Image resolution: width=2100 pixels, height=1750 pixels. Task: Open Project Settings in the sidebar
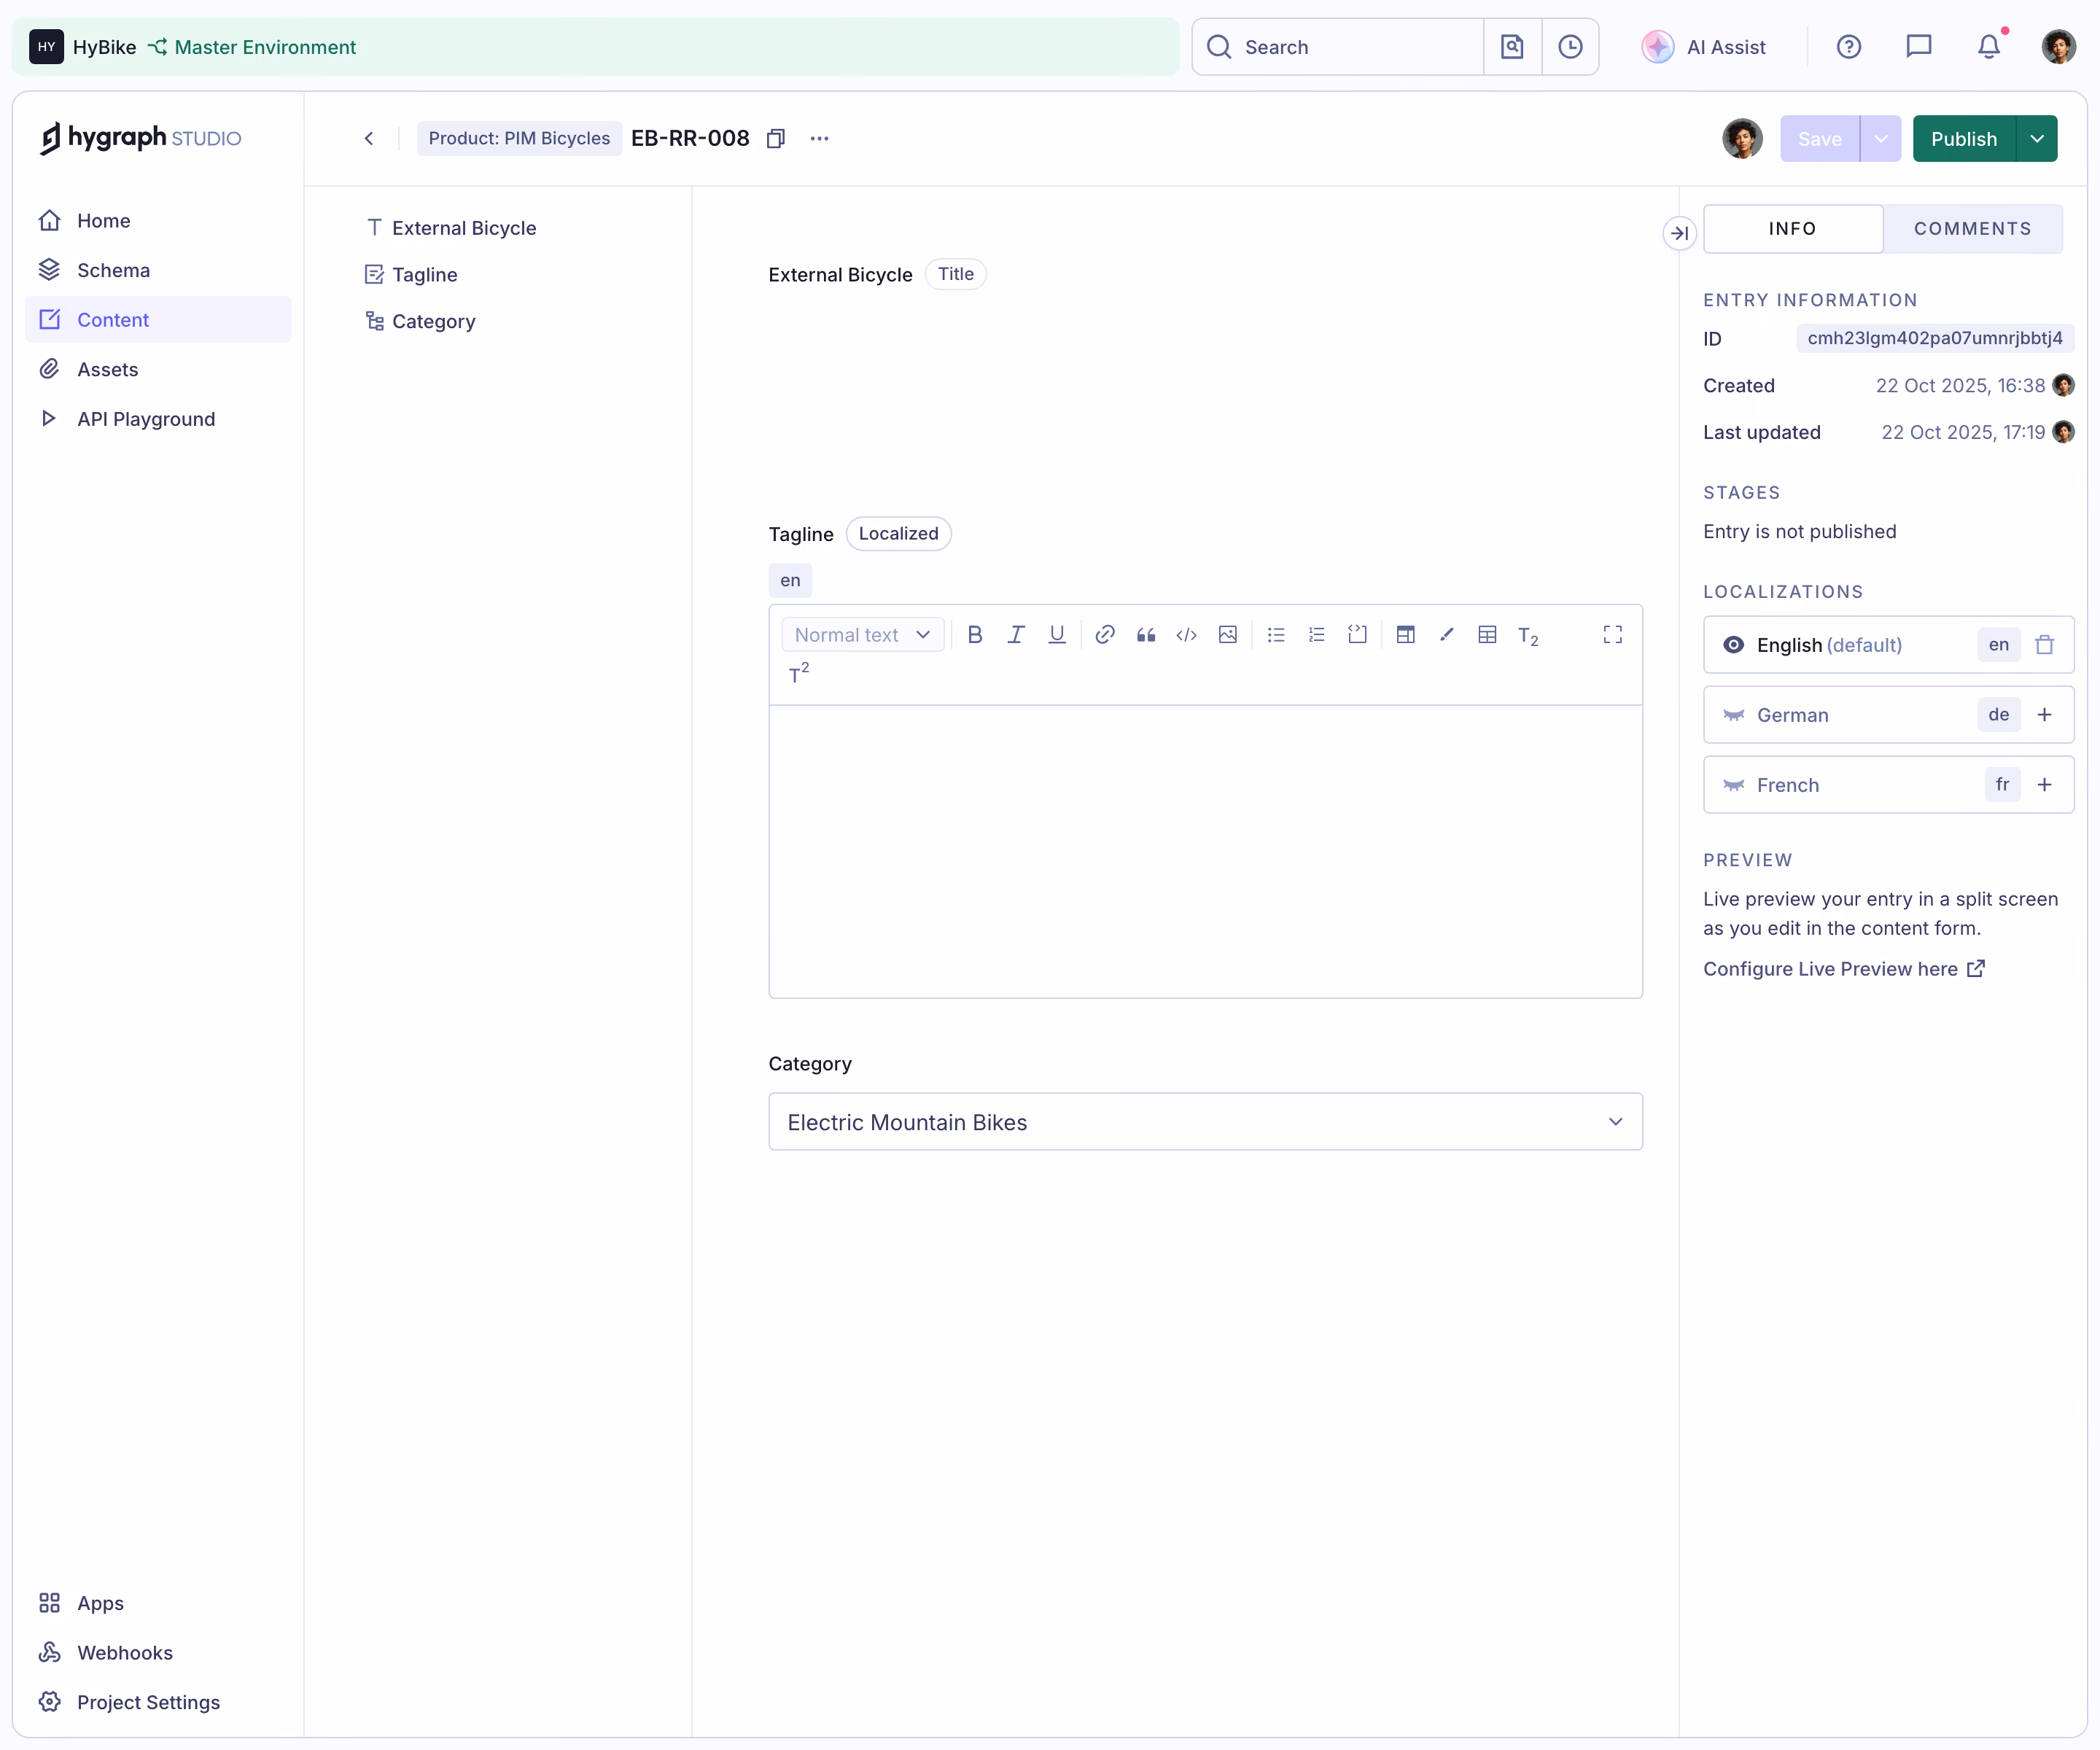tap(158, 1702)
